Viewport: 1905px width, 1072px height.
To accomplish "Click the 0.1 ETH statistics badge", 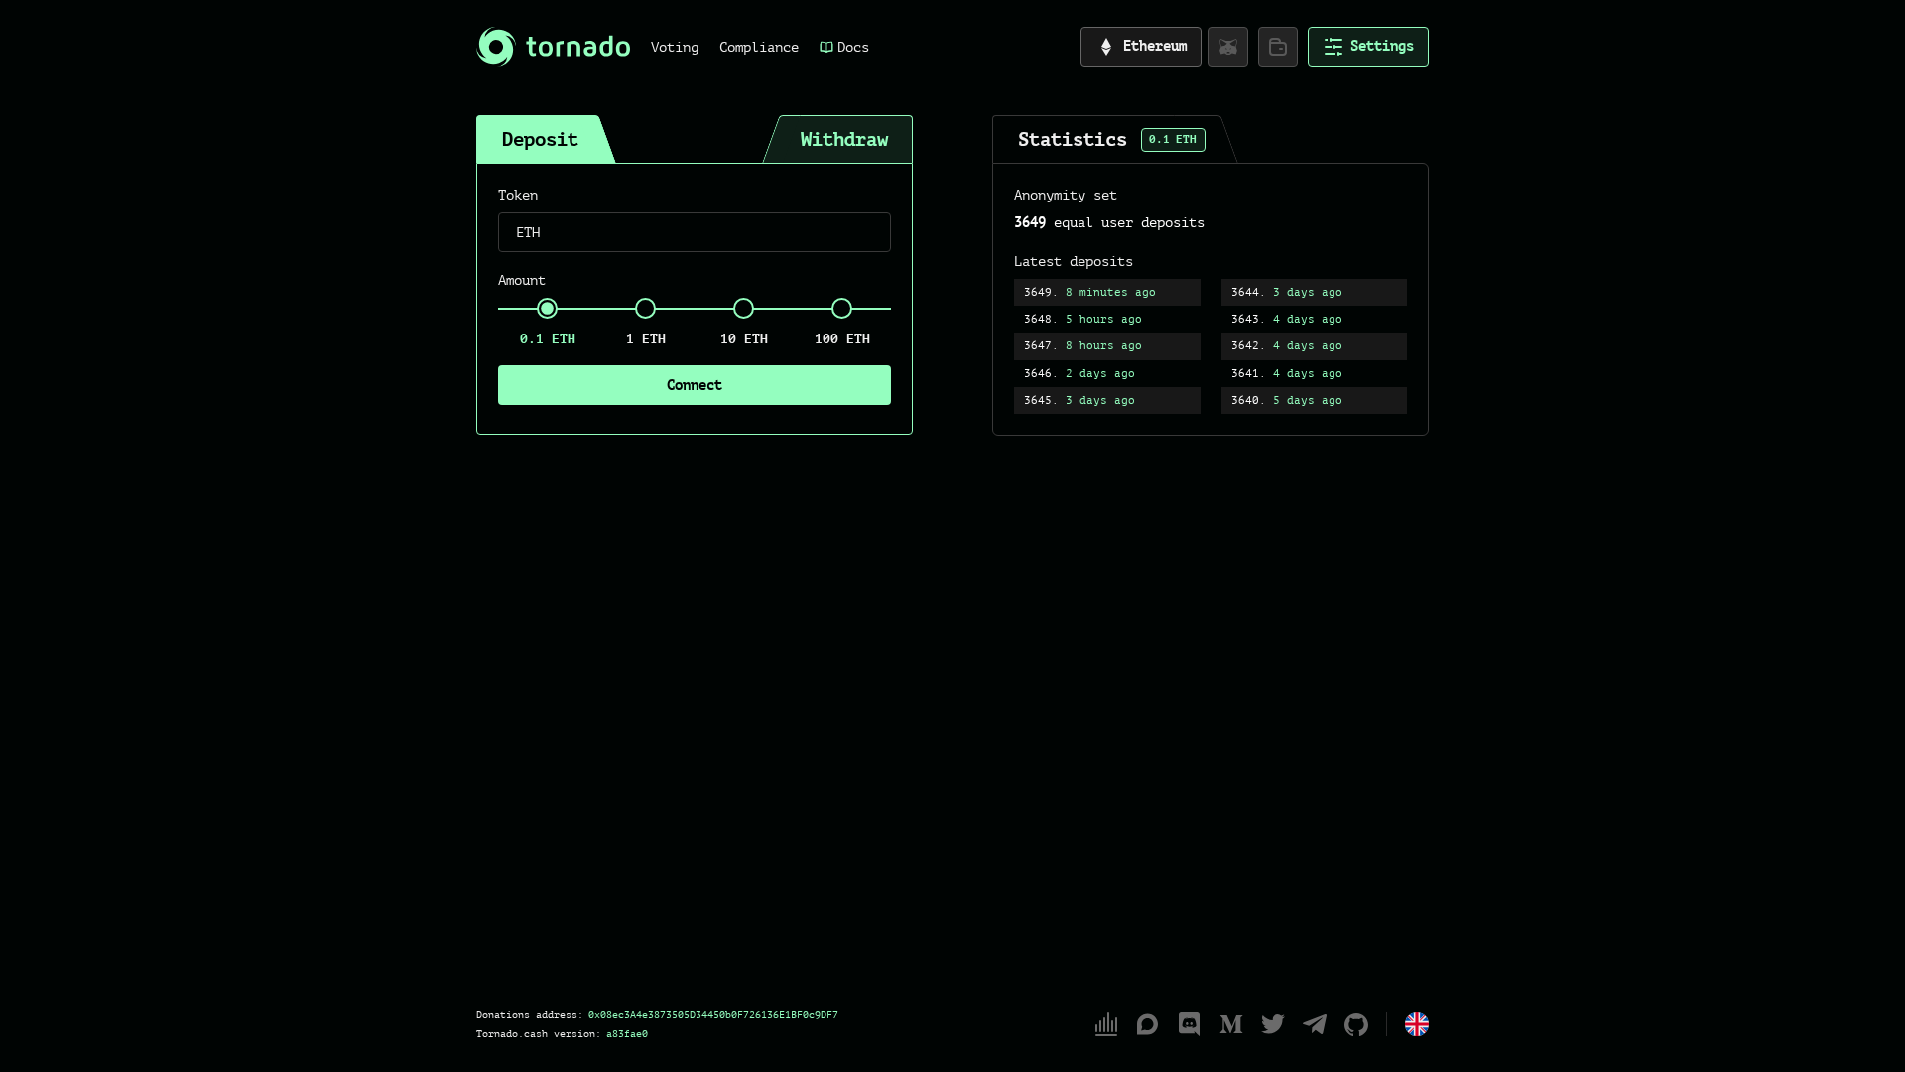I will click(x=1173, y=140).
